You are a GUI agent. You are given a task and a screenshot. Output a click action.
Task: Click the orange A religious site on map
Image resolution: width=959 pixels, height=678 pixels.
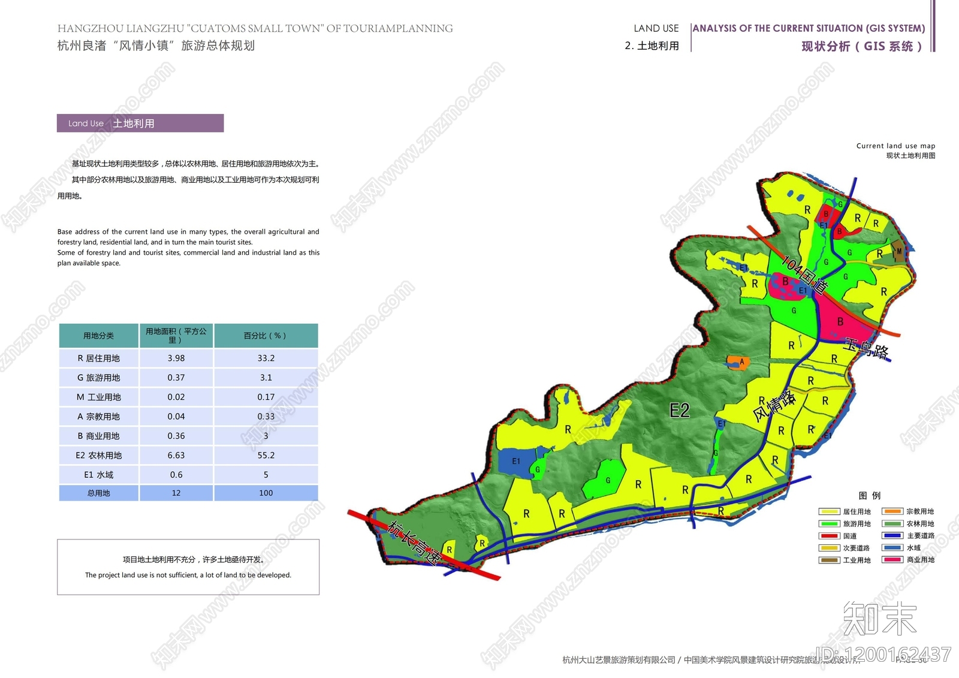click(x=737, y=361)
